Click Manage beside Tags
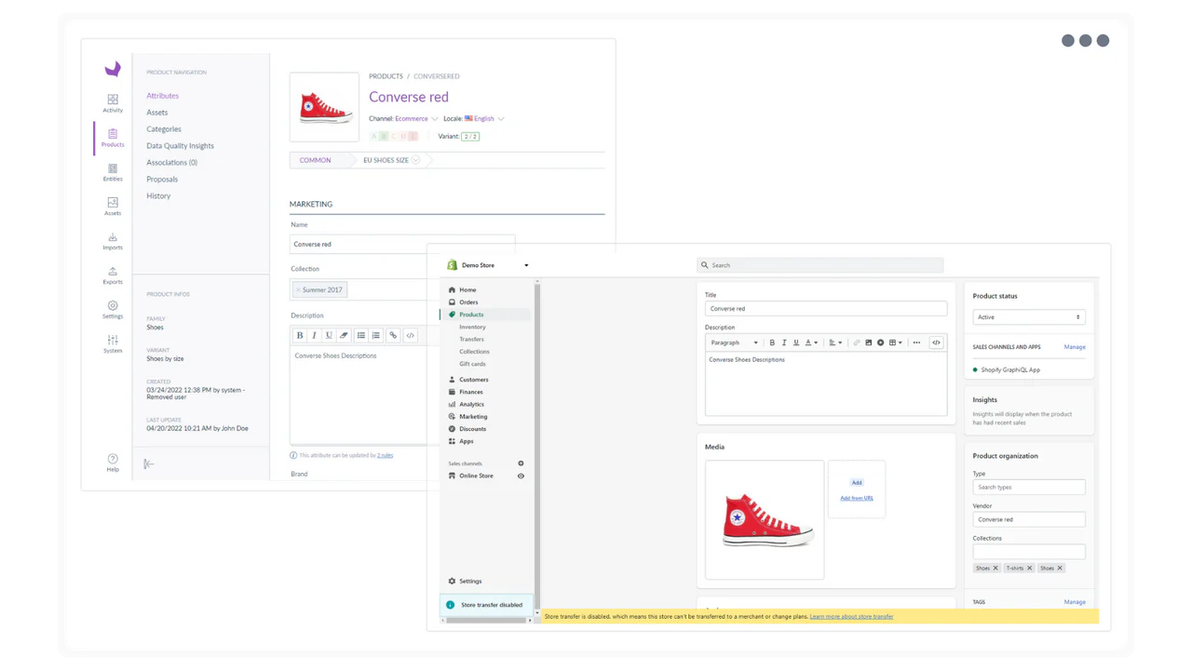1192x670 pixels. click(1075, 602)
